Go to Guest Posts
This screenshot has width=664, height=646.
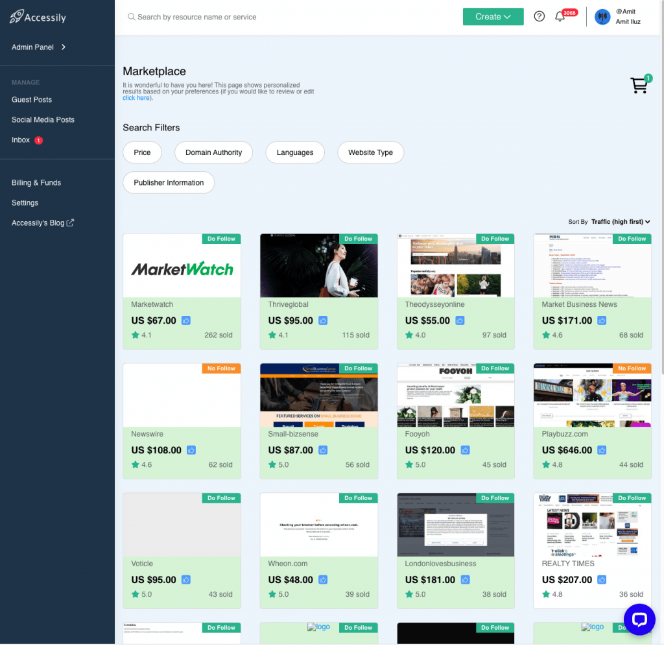(x=32, y=99)
